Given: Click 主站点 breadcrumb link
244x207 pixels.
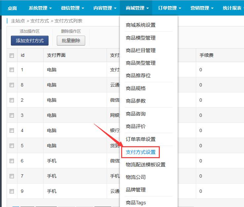Looking at the screenshot, I should coord(18,21).
